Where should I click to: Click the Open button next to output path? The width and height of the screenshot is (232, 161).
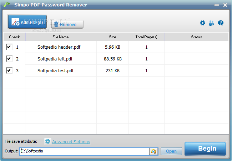pos(171,151)
